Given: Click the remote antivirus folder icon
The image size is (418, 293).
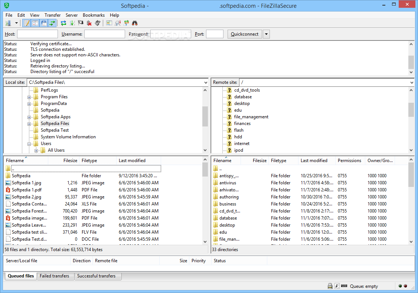Looking at the screenshot, I should coord(215,183).
